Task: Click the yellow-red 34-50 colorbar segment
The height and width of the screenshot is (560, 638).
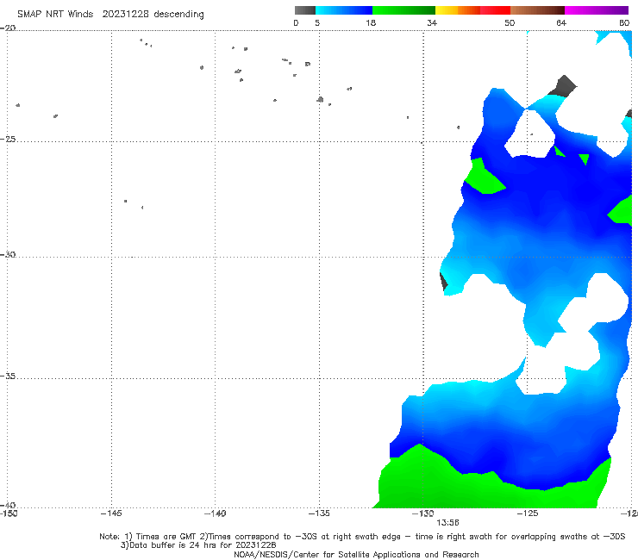Action: click(472, 10)
